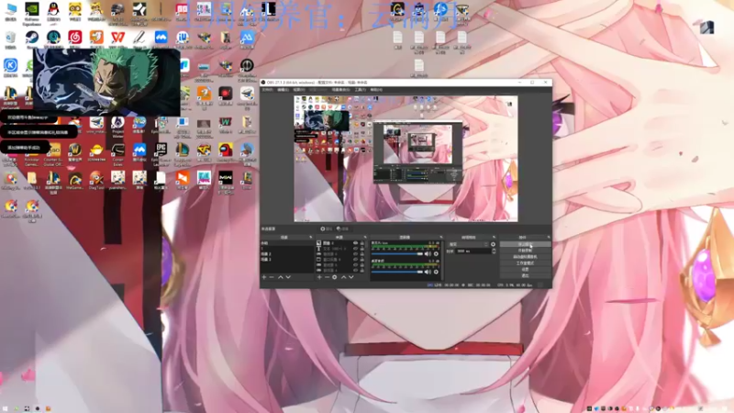Click OBS preview canvas
This screenshot has width=734, height=413.
point(406,159)
